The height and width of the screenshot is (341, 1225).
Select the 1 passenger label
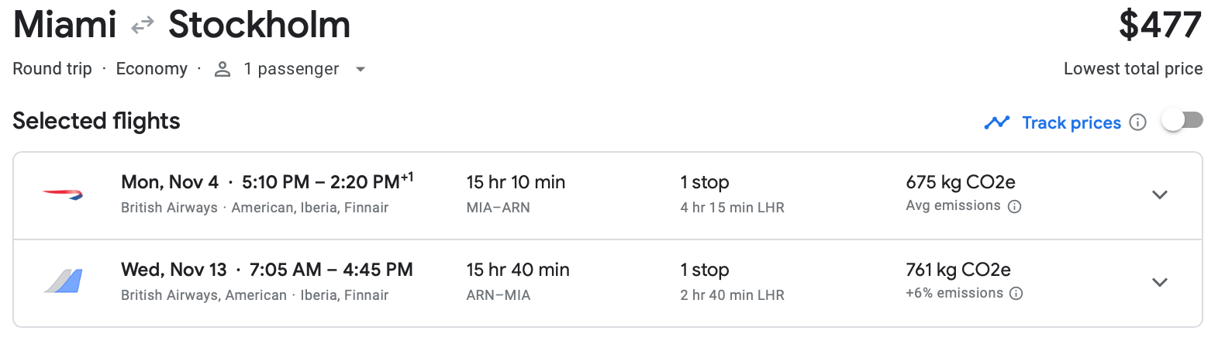(x=292, y=69)
